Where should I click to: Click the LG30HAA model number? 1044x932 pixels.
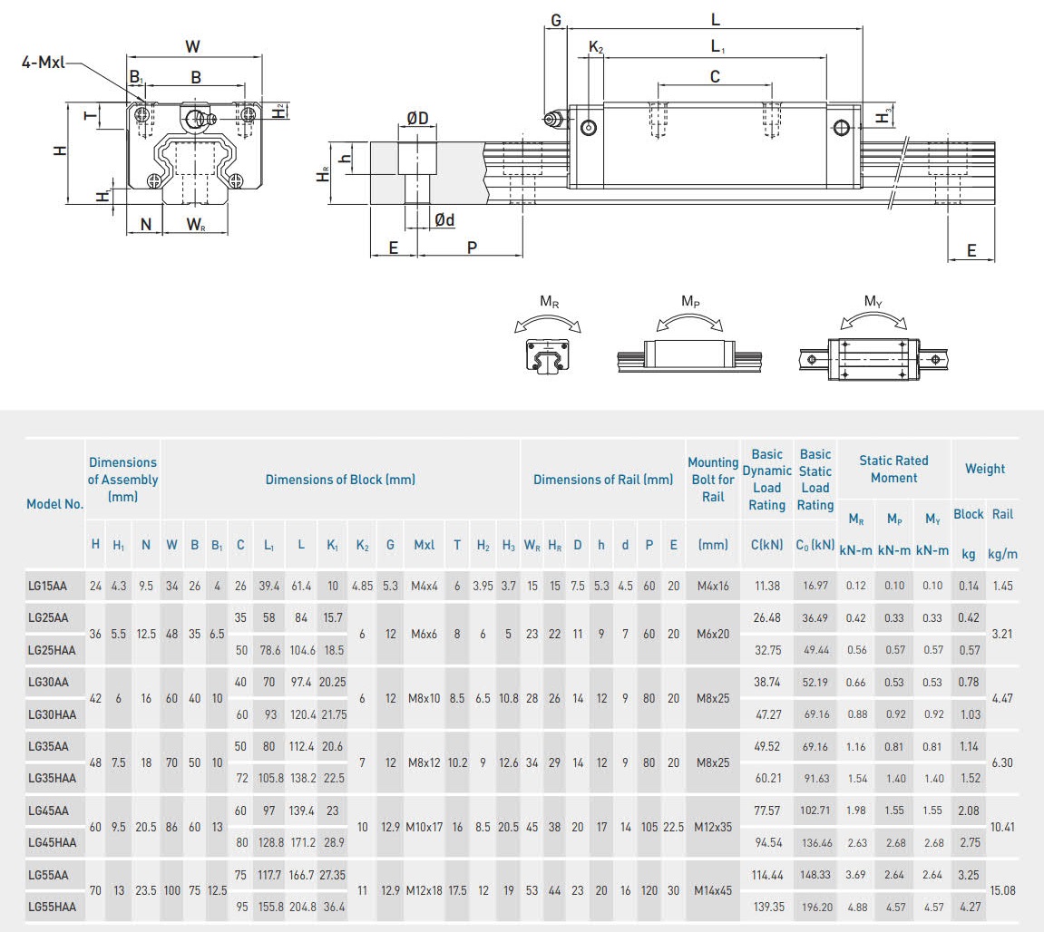click(52, 714)
